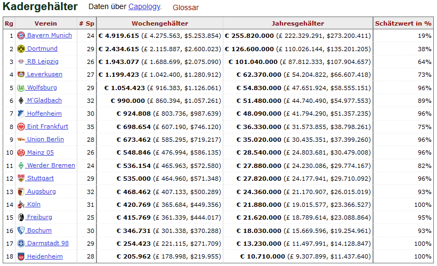Viewport: 437px width, 266px height.
Task: Select Bochum annual wage € 18.030.000 cell
Action: tap(298, 231)
